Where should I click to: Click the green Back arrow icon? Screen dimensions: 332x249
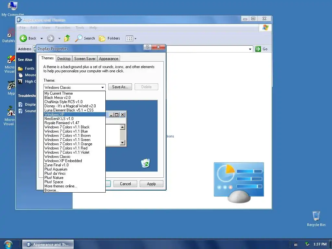23,38
